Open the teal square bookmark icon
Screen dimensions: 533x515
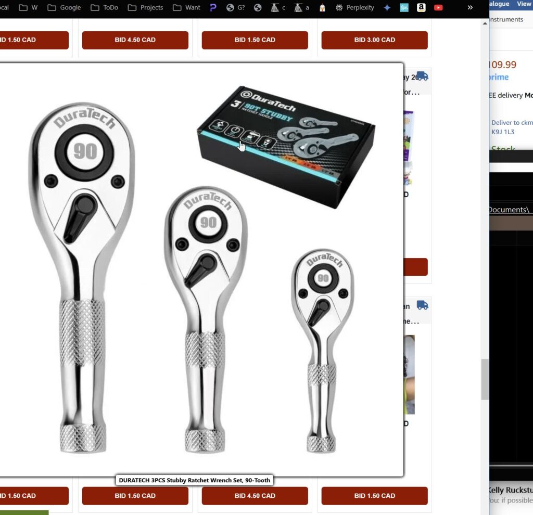point(404,8)
